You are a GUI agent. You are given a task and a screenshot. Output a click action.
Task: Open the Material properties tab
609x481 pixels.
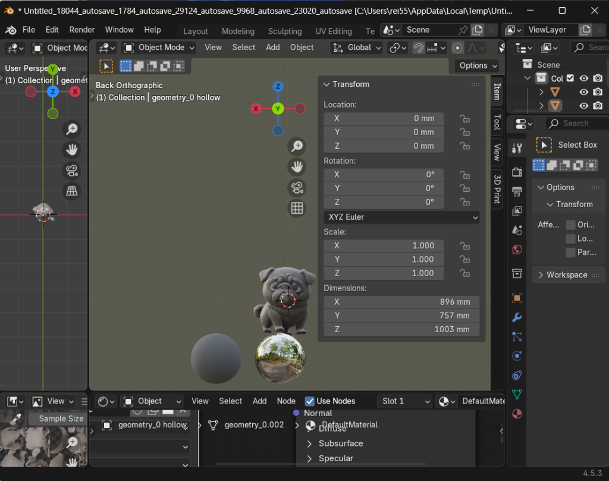click(x=517, y=414)
